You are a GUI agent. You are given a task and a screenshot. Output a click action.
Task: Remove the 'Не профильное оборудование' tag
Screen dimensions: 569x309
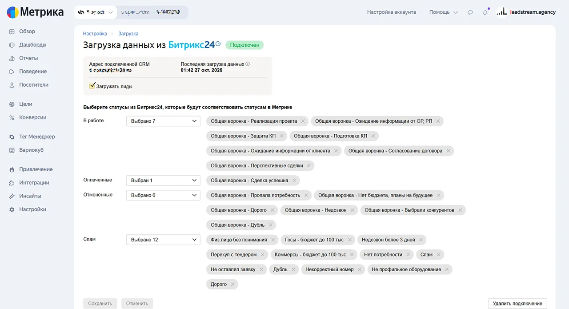(447, 269)
